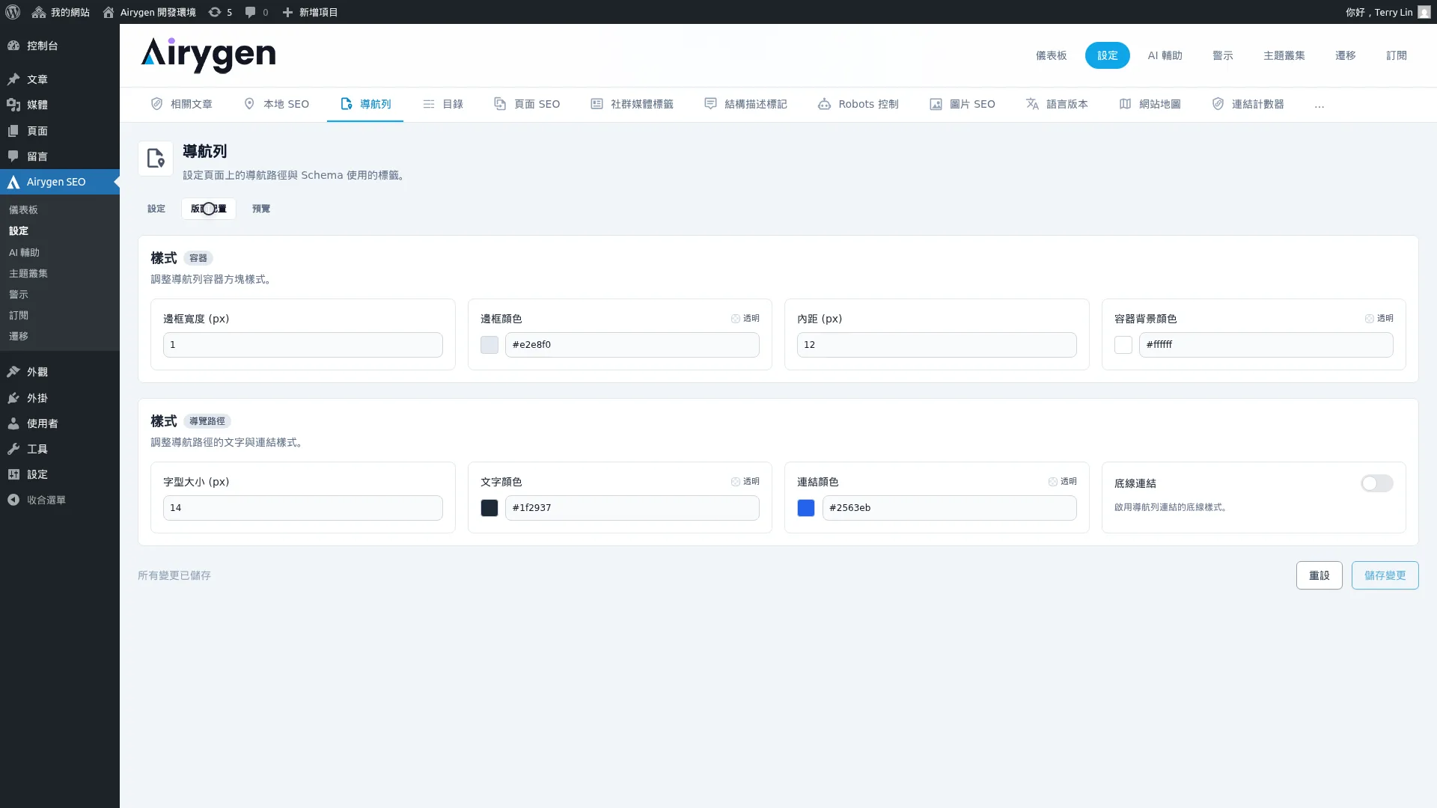Click the 內距 (px) input field

pyautogui.click(x=937, y=345)
